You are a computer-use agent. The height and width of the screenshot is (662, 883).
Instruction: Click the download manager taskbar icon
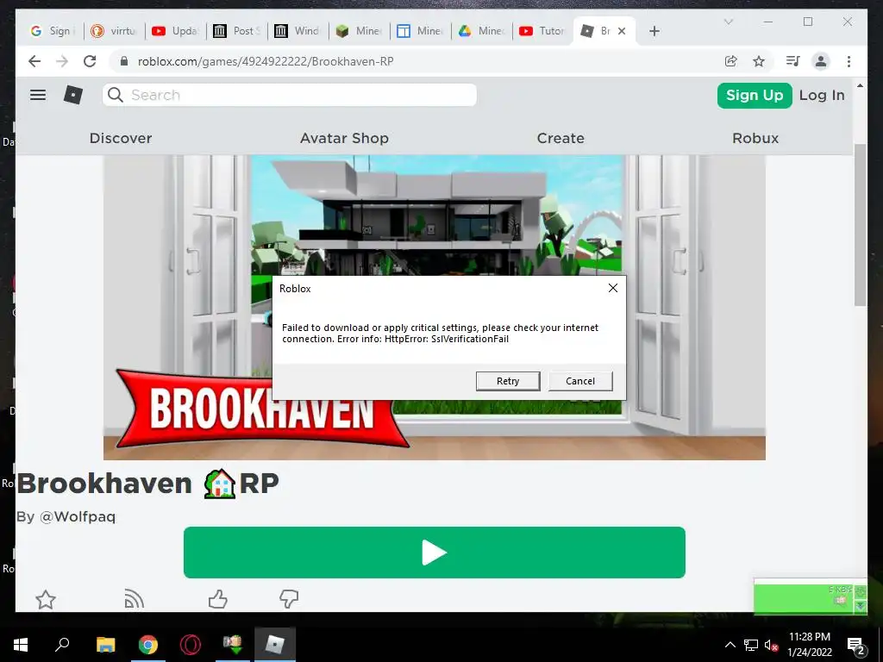coord(233,645)
